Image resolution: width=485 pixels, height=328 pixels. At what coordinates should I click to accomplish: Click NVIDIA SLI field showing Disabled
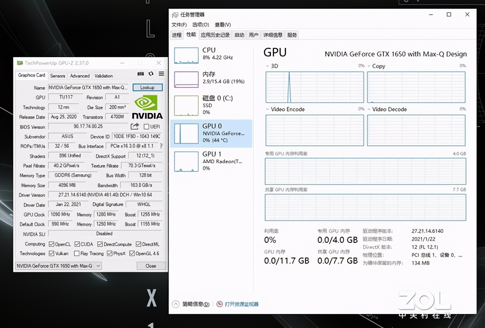pyautogui.click(x=105, y=234)
